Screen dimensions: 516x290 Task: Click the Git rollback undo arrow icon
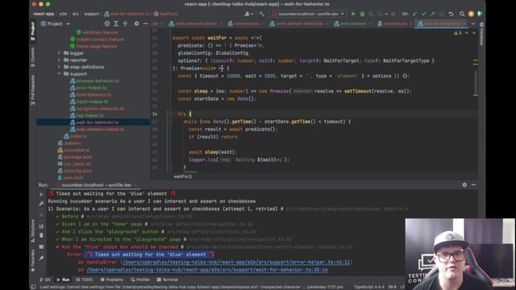point(451,14)
